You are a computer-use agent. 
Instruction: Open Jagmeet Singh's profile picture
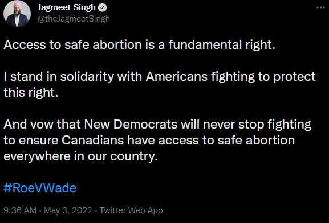(17, 14)
